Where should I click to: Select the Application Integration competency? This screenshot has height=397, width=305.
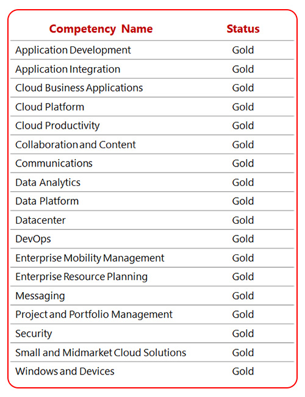coord(68,70)
